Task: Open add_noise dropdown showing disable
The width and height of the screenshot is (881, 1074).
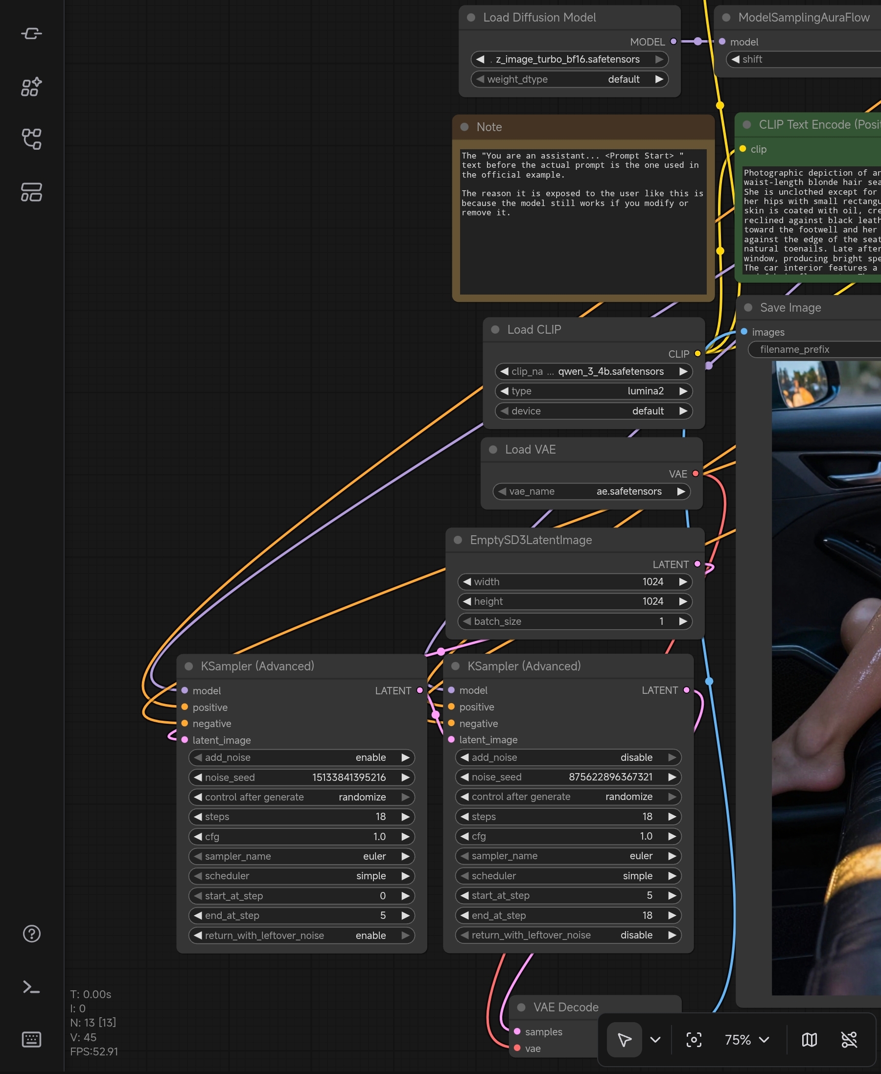Action: (x=568, y=757)
